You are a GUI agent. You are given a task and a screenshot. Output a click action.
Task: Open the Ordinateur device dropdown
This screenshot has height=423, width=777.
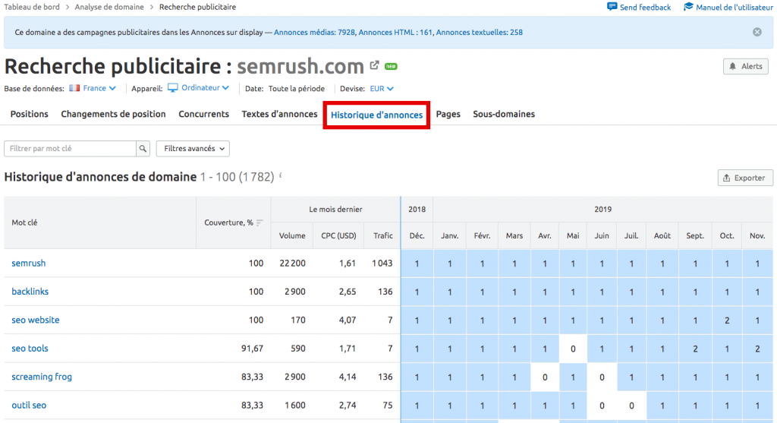pos(205,88)
